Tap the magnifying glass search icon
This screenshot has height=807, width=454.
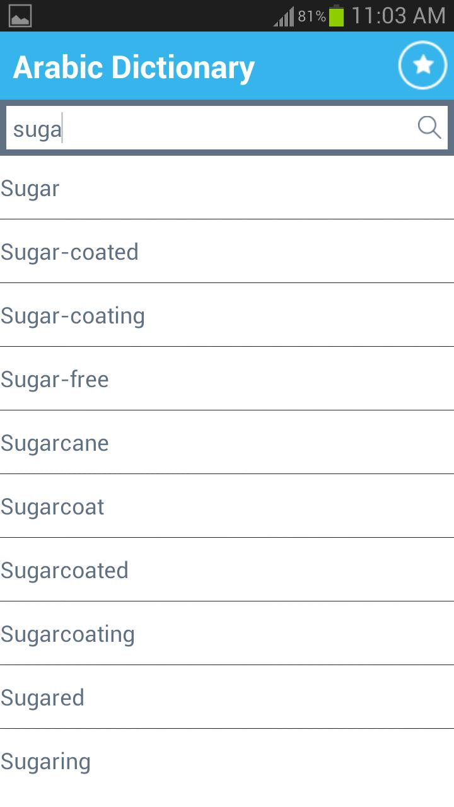429,127
